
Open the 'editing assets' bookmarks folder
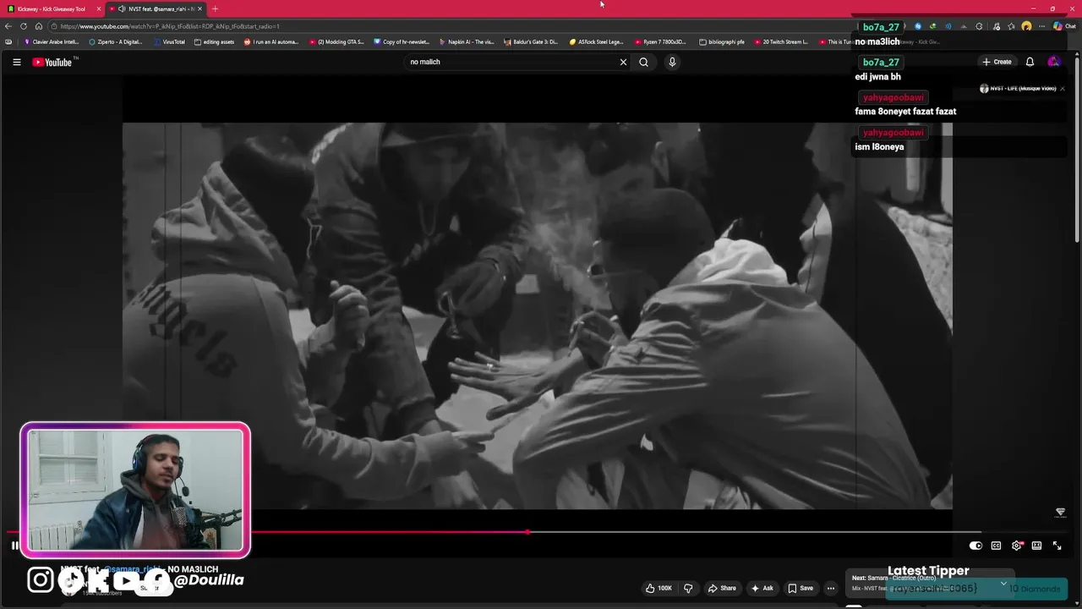(x=215, y=41)
